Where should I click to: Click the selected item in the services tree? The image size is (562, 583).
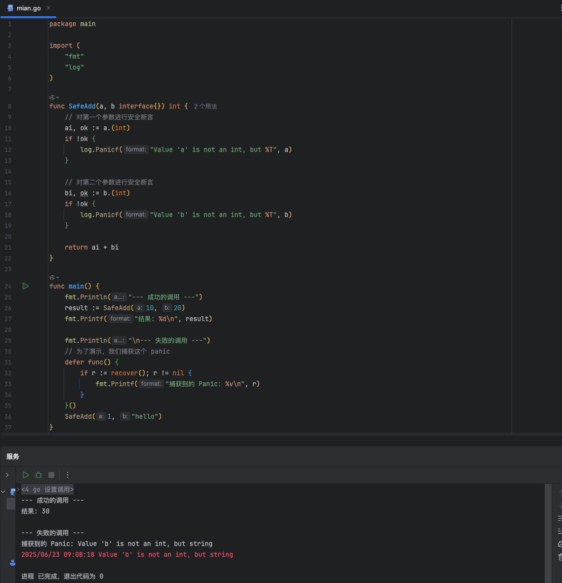pos(11,504)
